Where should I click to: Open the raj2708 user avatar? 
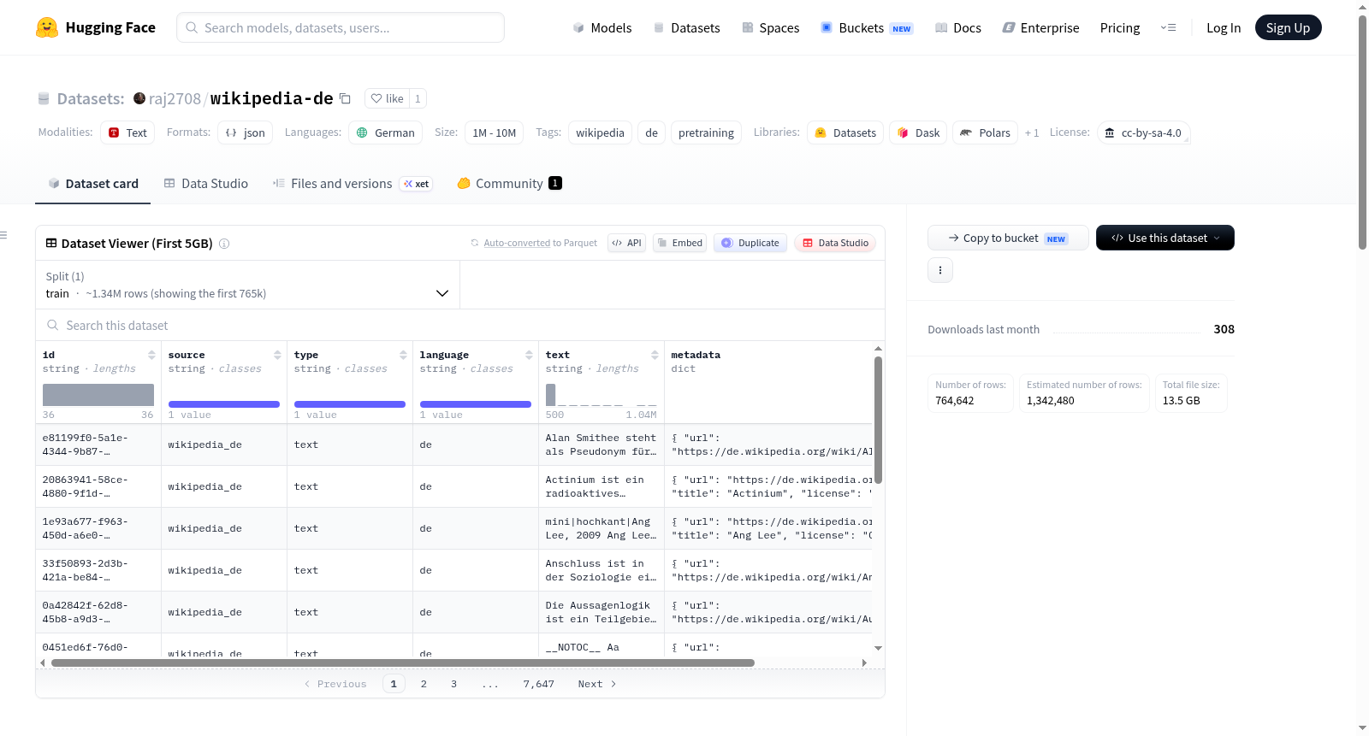coord(139,98)
